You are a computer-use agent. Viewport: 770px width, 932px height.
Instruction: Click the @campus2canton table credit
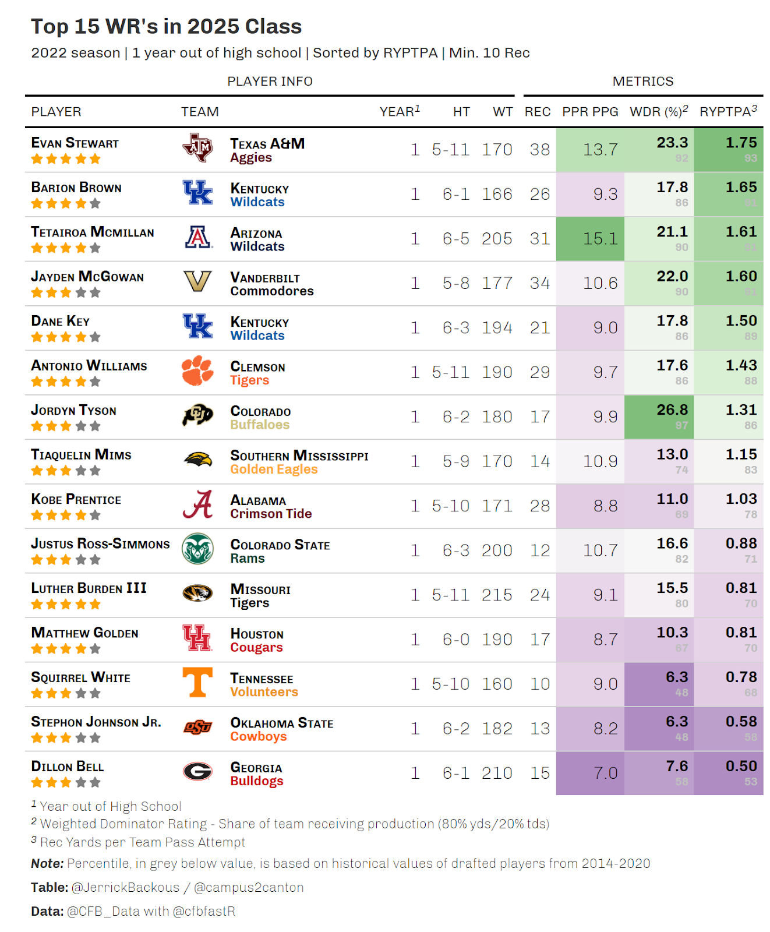249,888
